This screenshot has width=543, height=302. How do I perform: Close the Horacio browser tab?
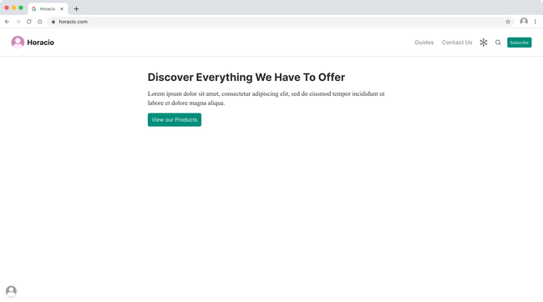pyautogui.click(x=62, y=8)
